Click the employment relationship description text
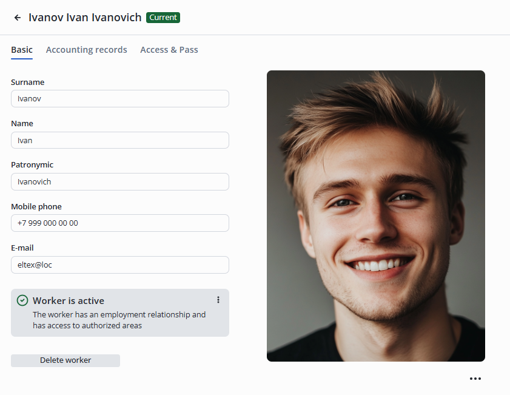510x395 pixels. (119, 320)
